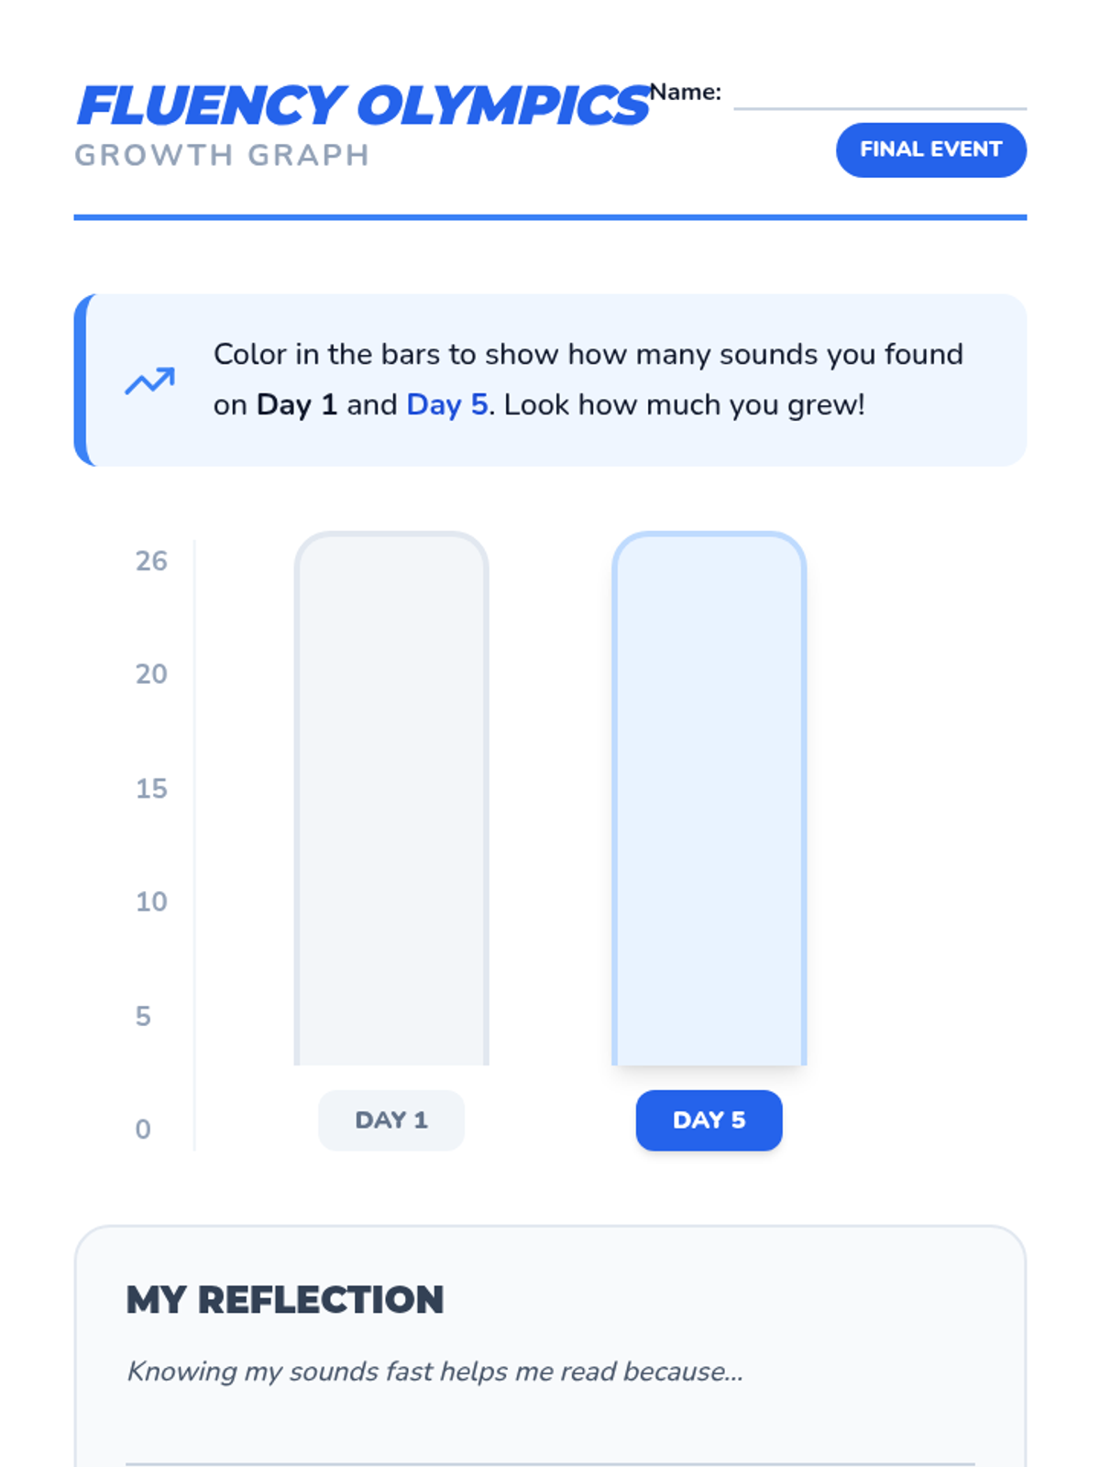Click the Fluency Olympics title
This screenshot has height=1467, width=1100.
364,105
